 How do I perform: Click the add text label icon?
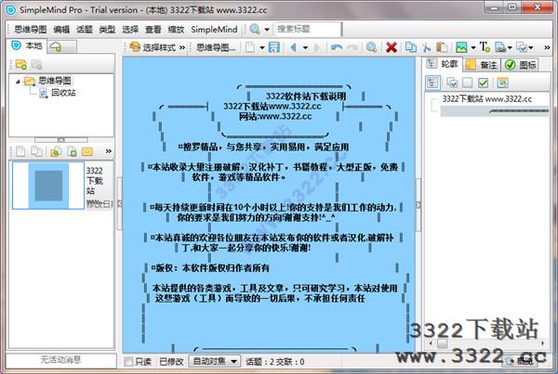click(485, 47)
